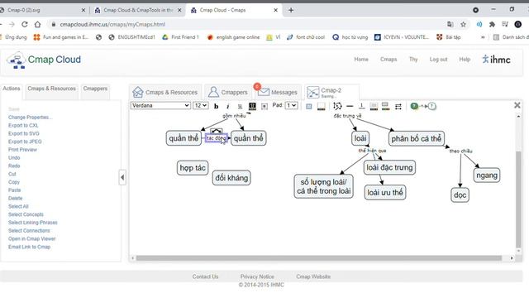Click Log out in top navigation
Screen dimensions: 529x298
438,59
